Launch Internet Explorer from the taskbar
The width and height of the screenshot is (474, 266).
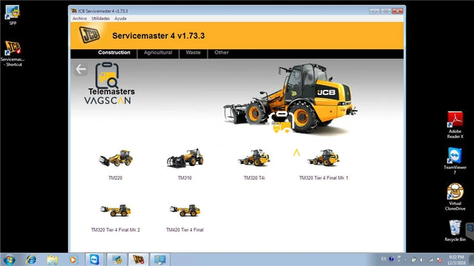click(x=31, y=259)
